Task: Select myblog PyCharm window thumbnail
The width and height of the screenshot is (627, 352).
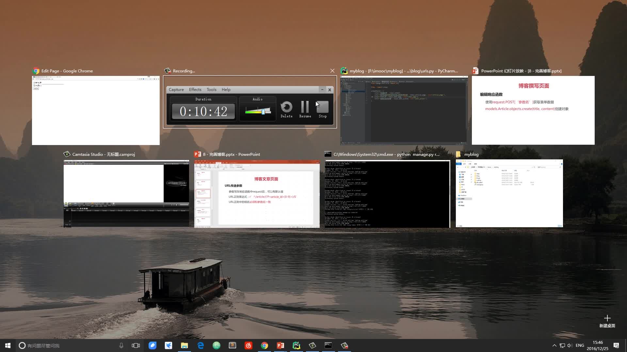Action: tap(404, 110)
